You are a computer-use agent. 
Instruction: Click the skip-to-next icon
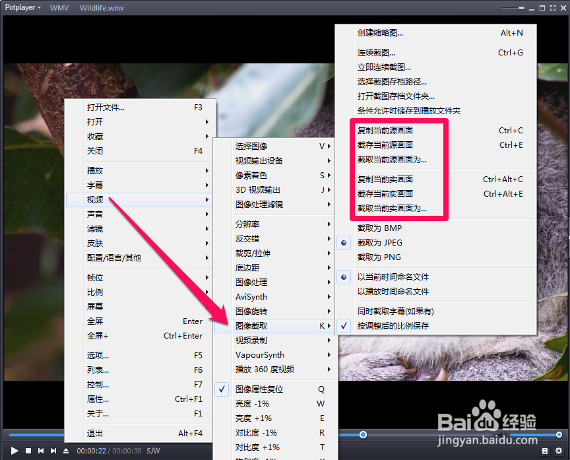(x=53, y=451)
